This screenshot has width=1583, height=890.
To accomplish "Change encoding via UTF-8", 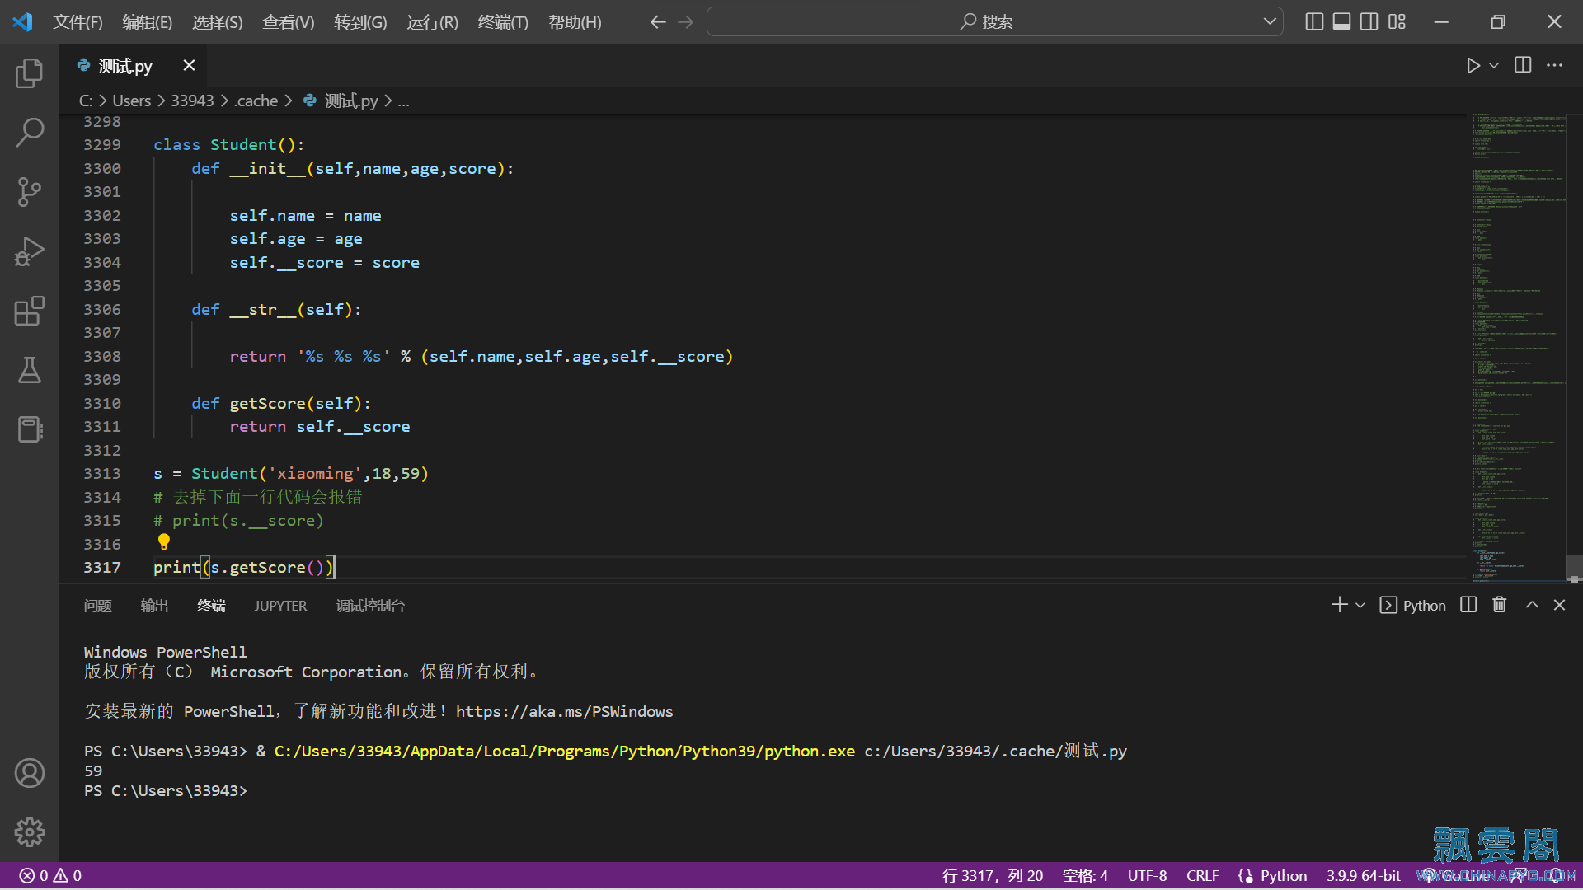I will click(1147, 875).
